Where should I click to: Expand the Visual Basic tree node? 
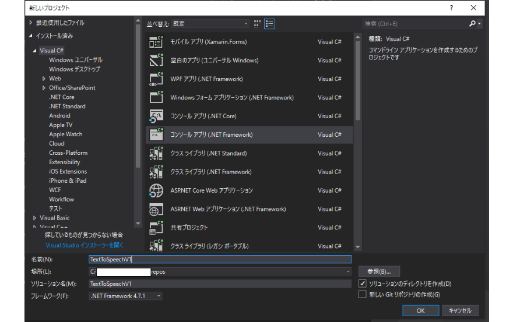(x=34, y=218)
